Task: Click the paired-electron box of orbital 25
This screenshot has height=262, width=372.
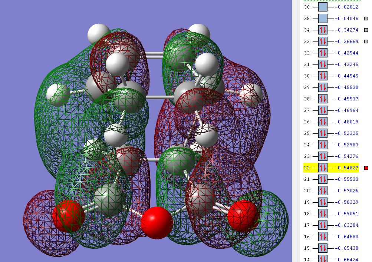Action: (x=323, y=133)
